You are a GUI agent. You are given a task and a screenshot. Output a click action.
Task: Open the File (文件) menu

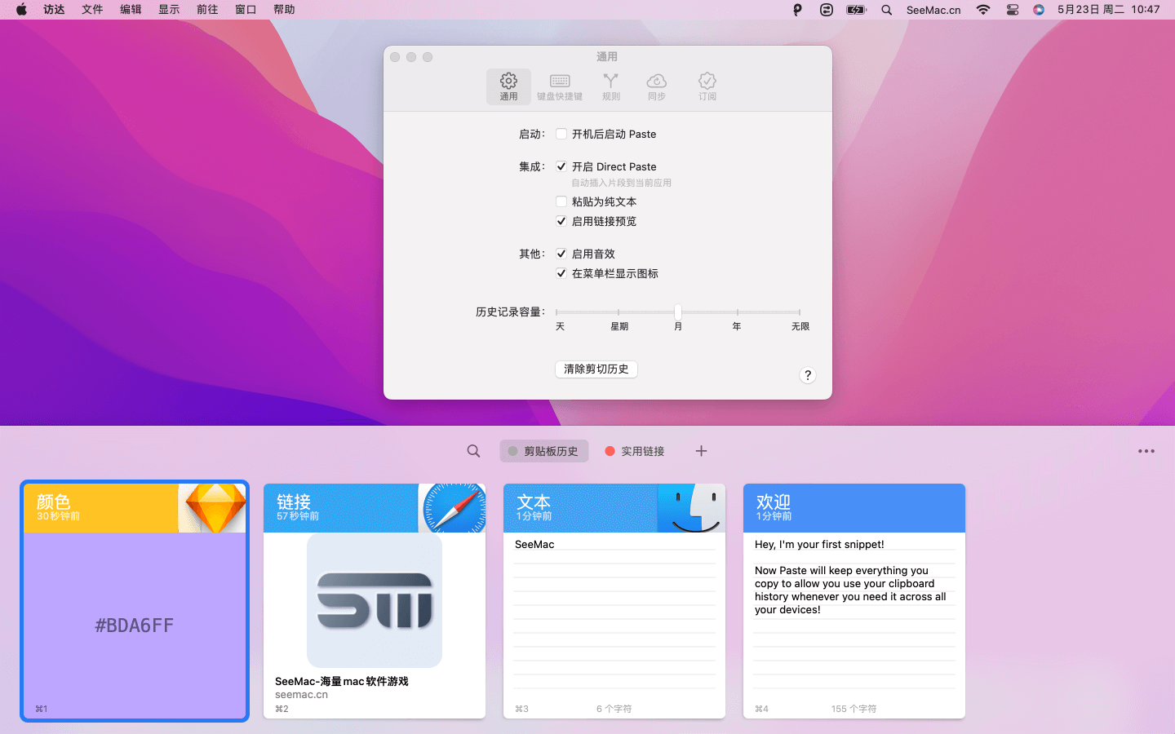92,10
